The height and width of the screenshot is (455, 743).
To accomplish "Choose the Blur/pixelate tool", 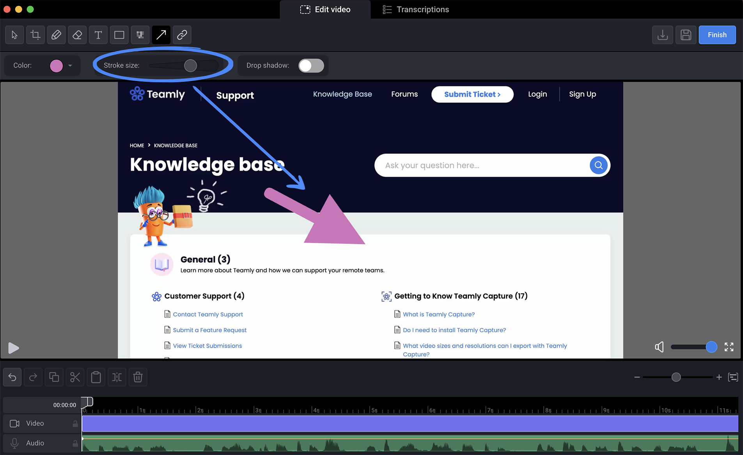I will click(140, 35).
